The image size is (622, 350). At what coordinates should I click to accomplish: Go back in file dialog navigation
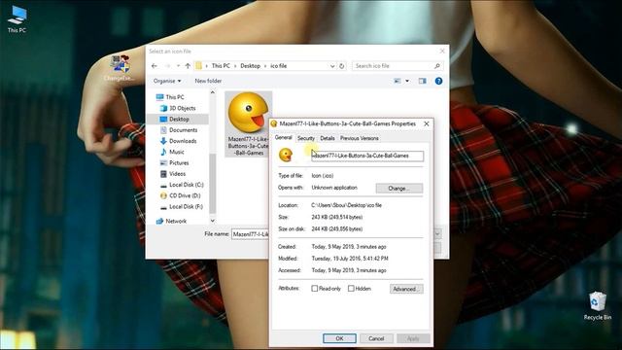pyautogui.click(x=155, y=66)
